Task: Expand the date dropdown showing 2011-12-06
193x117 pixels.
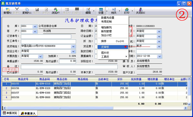Action: [160, 56]
